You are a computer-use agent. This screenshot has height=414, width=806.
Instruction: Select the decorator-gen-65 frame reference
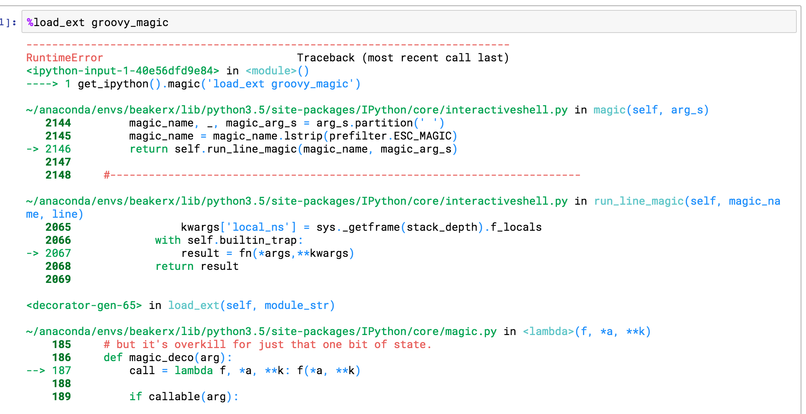point(84,305)
